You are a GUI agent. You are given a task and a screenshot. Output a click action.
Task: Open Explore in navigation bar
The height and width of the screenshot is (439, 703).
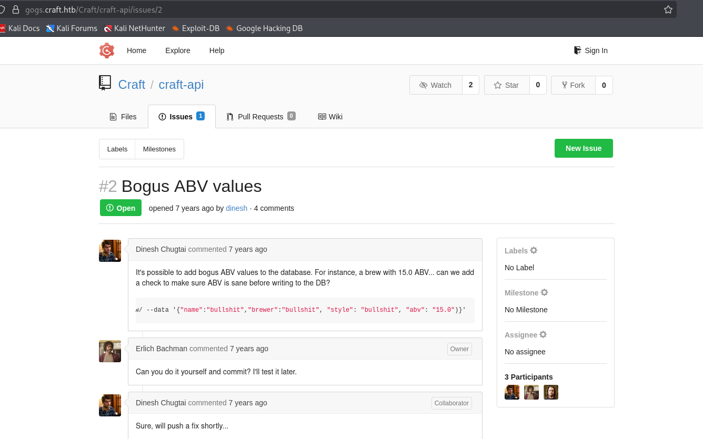pyautogui.click(x=178, y=50)
